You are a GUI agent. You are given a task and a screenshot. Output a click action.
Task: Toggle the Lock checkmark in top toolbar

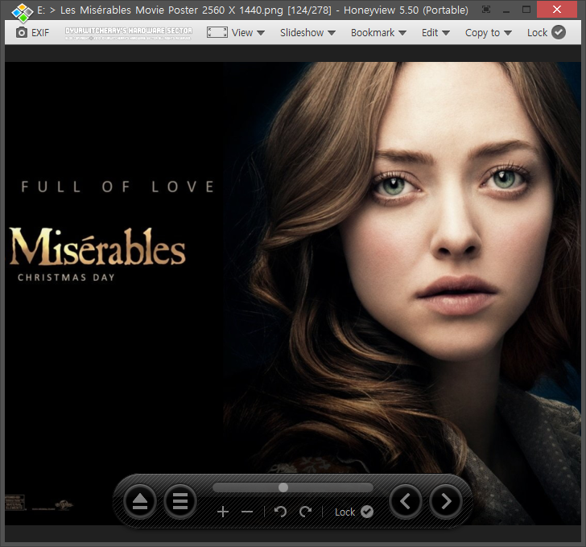(x=559, y=32)
